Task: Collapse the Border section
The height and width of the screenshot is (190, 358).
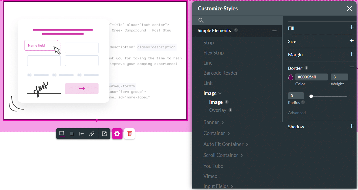Action: [351, 67]
